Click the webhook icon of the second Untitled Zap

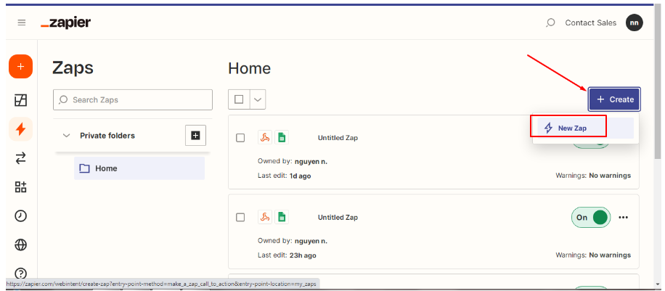point(265,217)
